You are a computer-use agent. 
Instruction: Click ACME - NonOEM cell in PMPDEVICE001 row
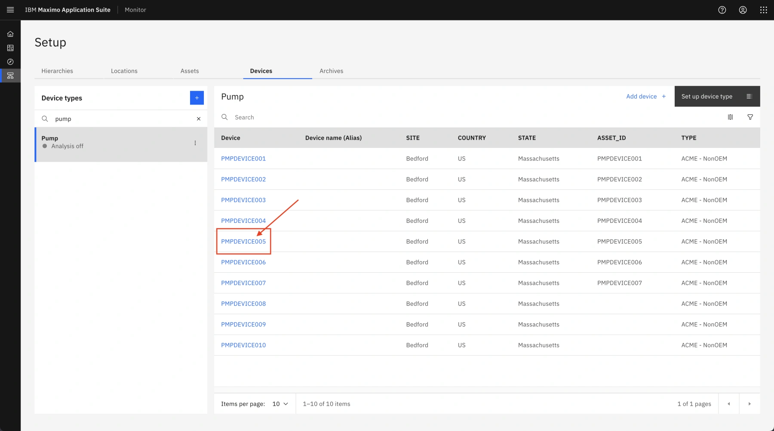(x=704, y=159)
